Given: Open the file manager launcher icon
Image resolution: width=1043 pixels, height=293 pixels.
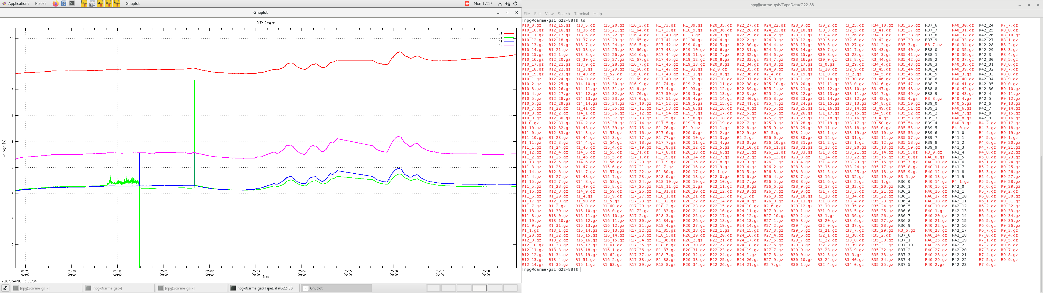Looking at the screenshot, I should point(64,4).
